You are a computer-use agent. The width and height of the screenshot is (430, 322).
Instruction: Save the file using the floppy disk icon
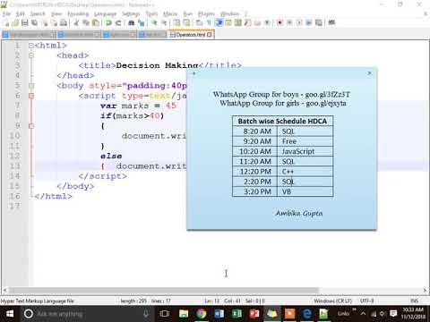(25, 22)
